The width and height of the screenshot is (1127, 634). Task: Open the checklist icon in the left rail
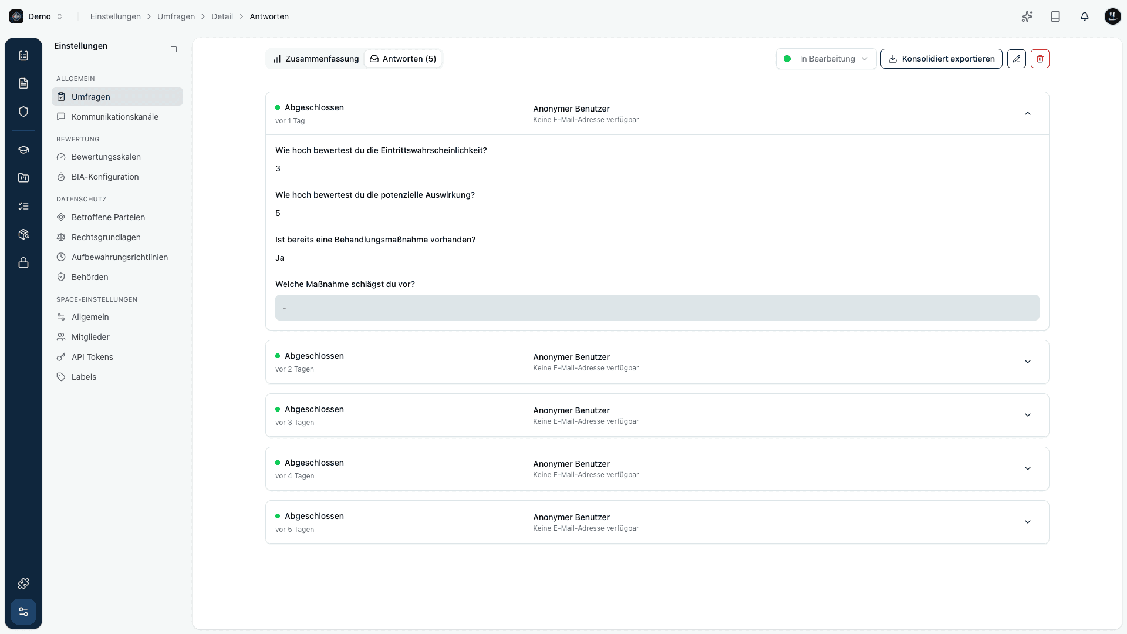[x=23, y=55]
